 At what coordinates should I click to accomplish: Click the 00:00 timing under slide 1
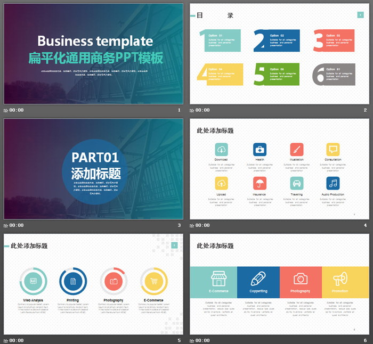(x=17, y=110)
